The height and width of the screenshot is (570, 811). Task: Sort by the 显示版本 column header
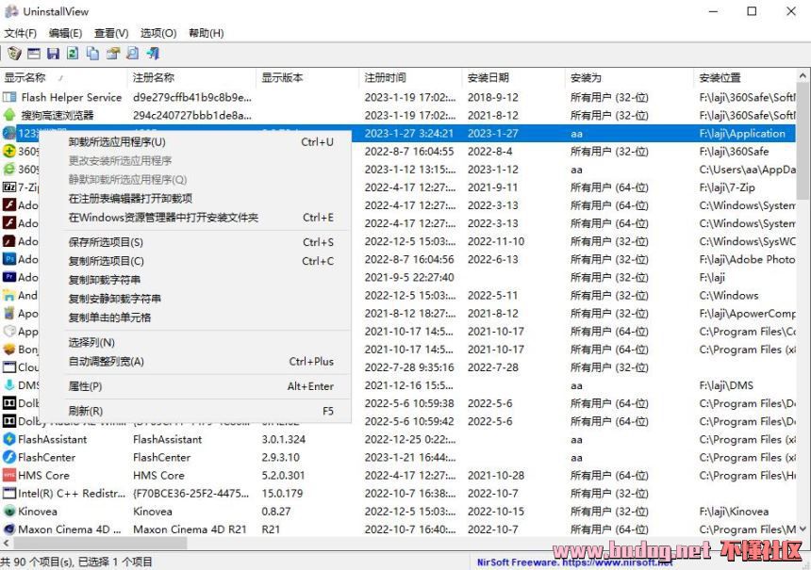tap(307, 78)
